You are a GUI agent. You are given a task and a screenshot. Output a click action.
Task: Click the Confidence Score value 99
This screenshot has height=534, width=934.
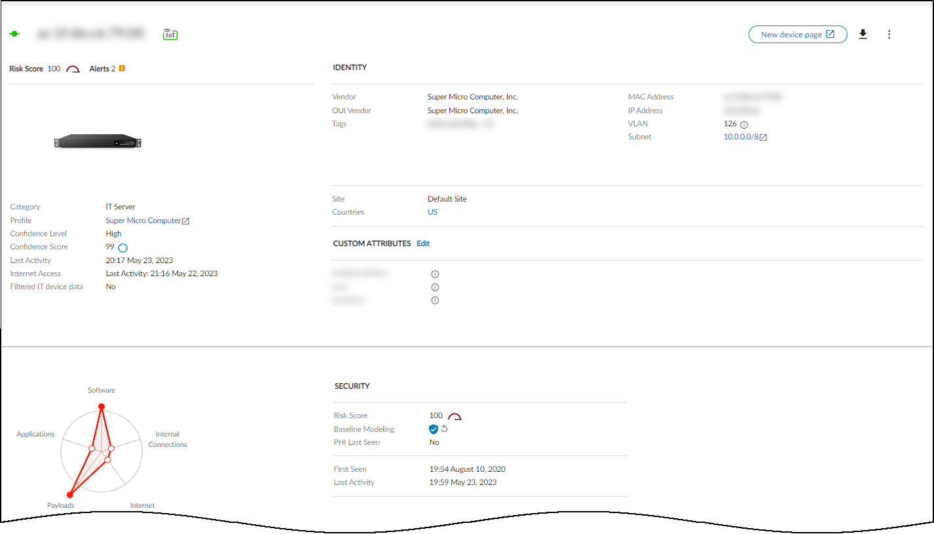click(110, 247)
